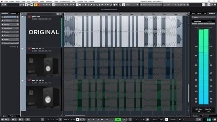217x122 pixels.
Task: Click the project horizontal scrollbar
Action: pyautogui.click(x=75, y=116)
